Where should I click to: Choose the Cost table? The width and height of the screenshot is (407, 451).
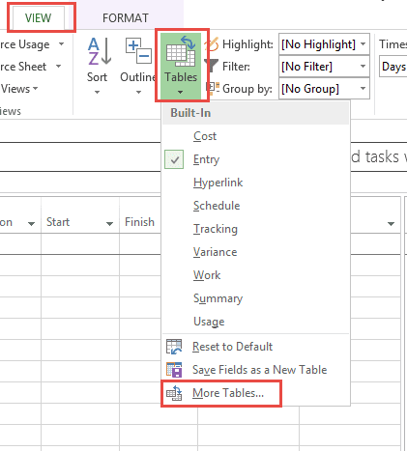205,136
